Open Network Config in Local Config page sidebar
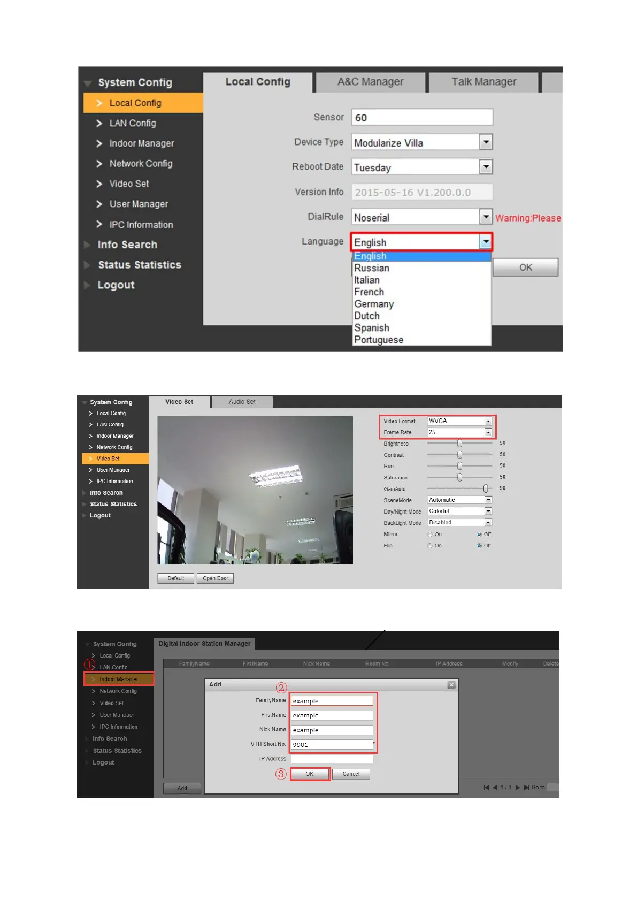 141,164
